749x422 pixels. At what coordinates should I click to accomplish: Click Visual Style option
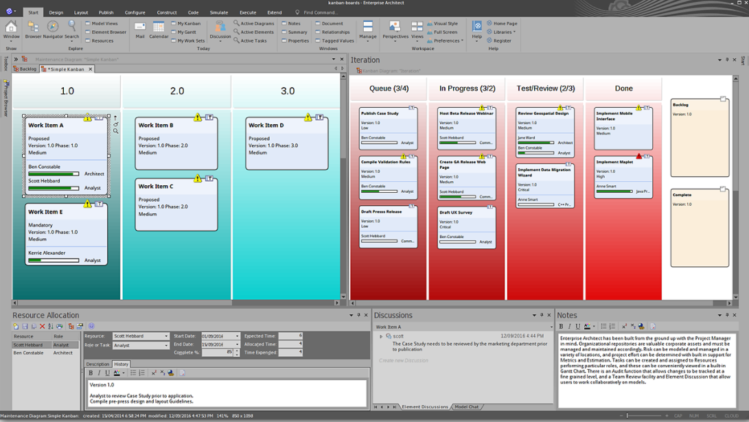click(442, 23)
